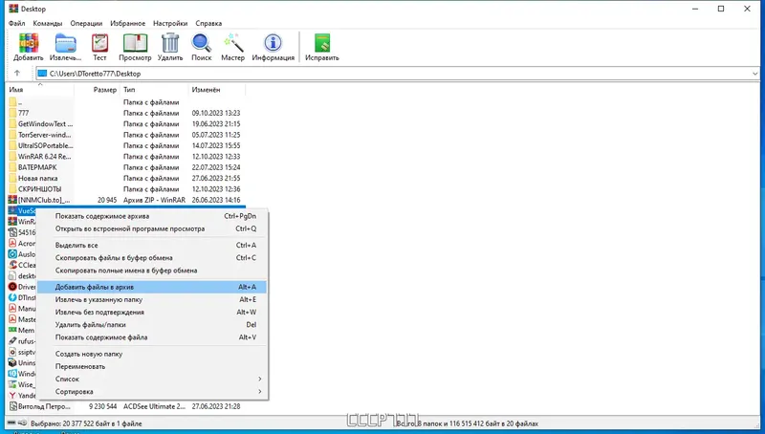Image resolution: width=765 pixels, height=434 pixels.
Task: Run the Тест toolbar tool
Action: [99, 47]
